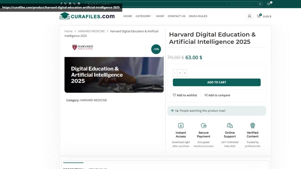Click the eye icon beside watching count
This screenshot has width=301, height=169.
pos(172,111)
